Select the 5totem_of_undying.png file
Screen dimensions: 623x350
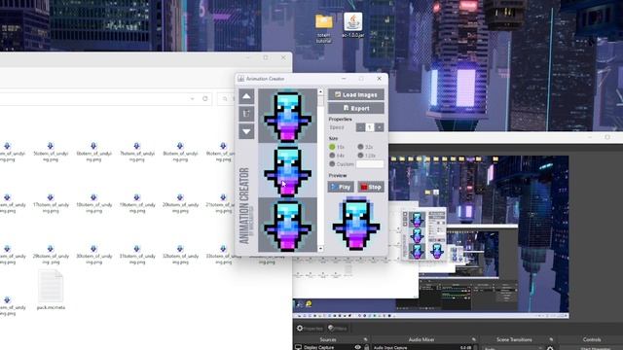click(x=51, y=152)
